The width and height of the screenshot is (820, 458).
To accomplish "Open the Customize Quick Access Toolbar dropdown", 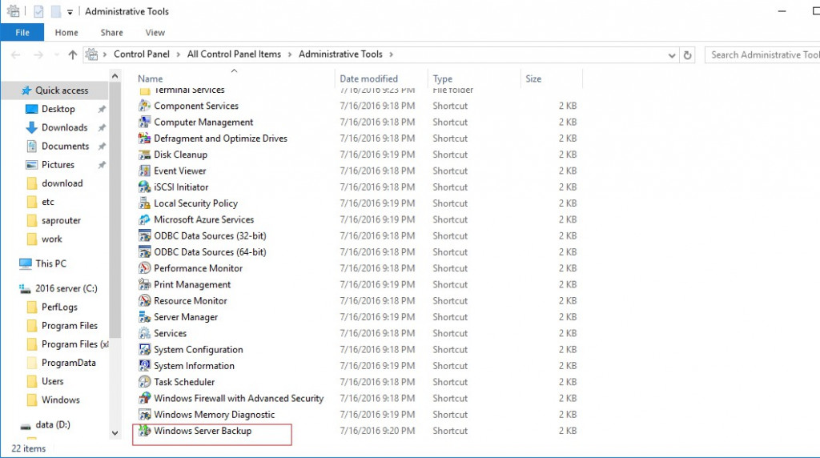I will [70, 11].
